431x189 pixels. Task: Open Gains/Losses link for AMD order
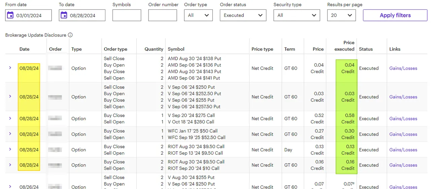point(403,68)
